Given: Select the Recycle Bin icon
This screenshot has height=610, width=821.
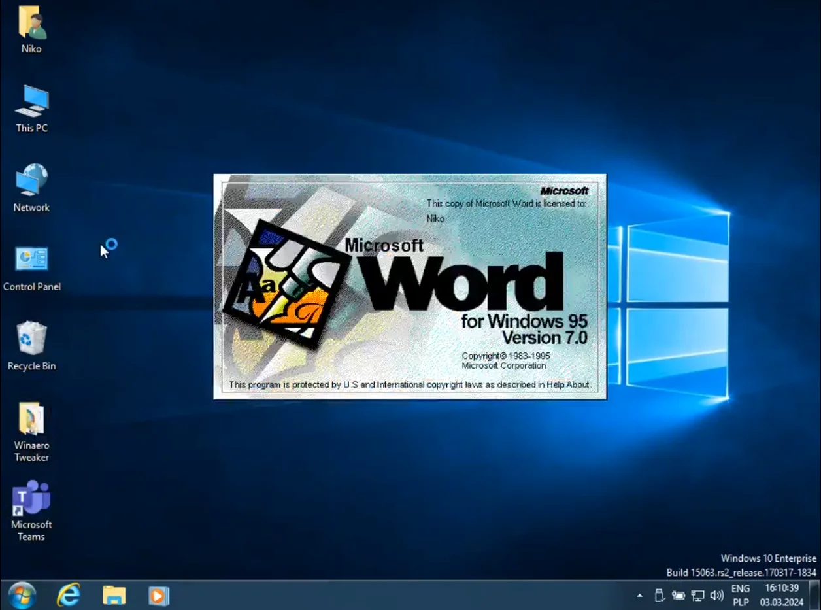Looking at the screenshot, I should coord(31,339).
